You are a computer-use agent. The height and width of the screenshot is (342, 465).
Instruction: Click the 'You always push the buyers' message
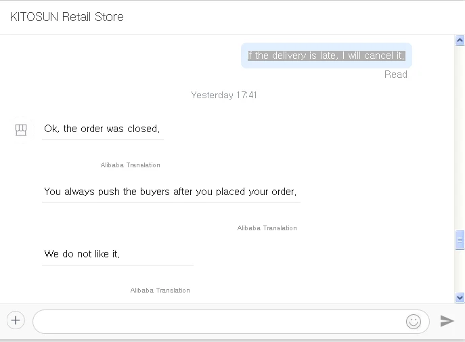pos(171,192)
